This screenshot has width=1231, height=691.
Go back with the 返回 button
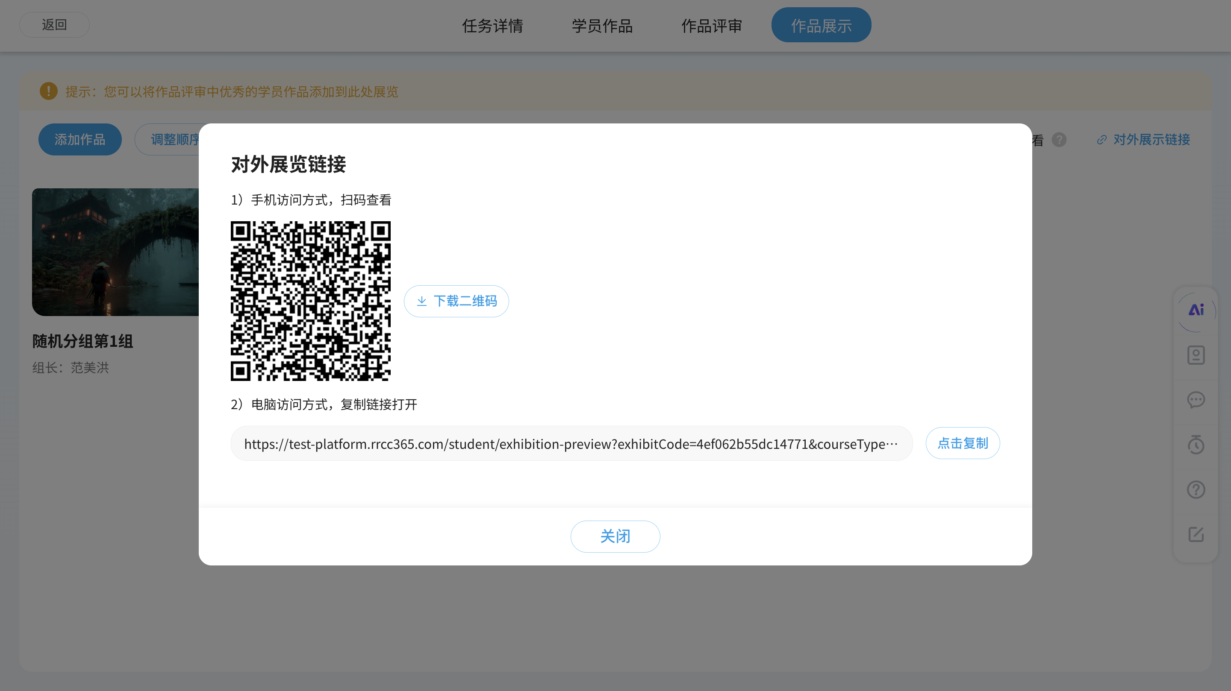point(54,25)
